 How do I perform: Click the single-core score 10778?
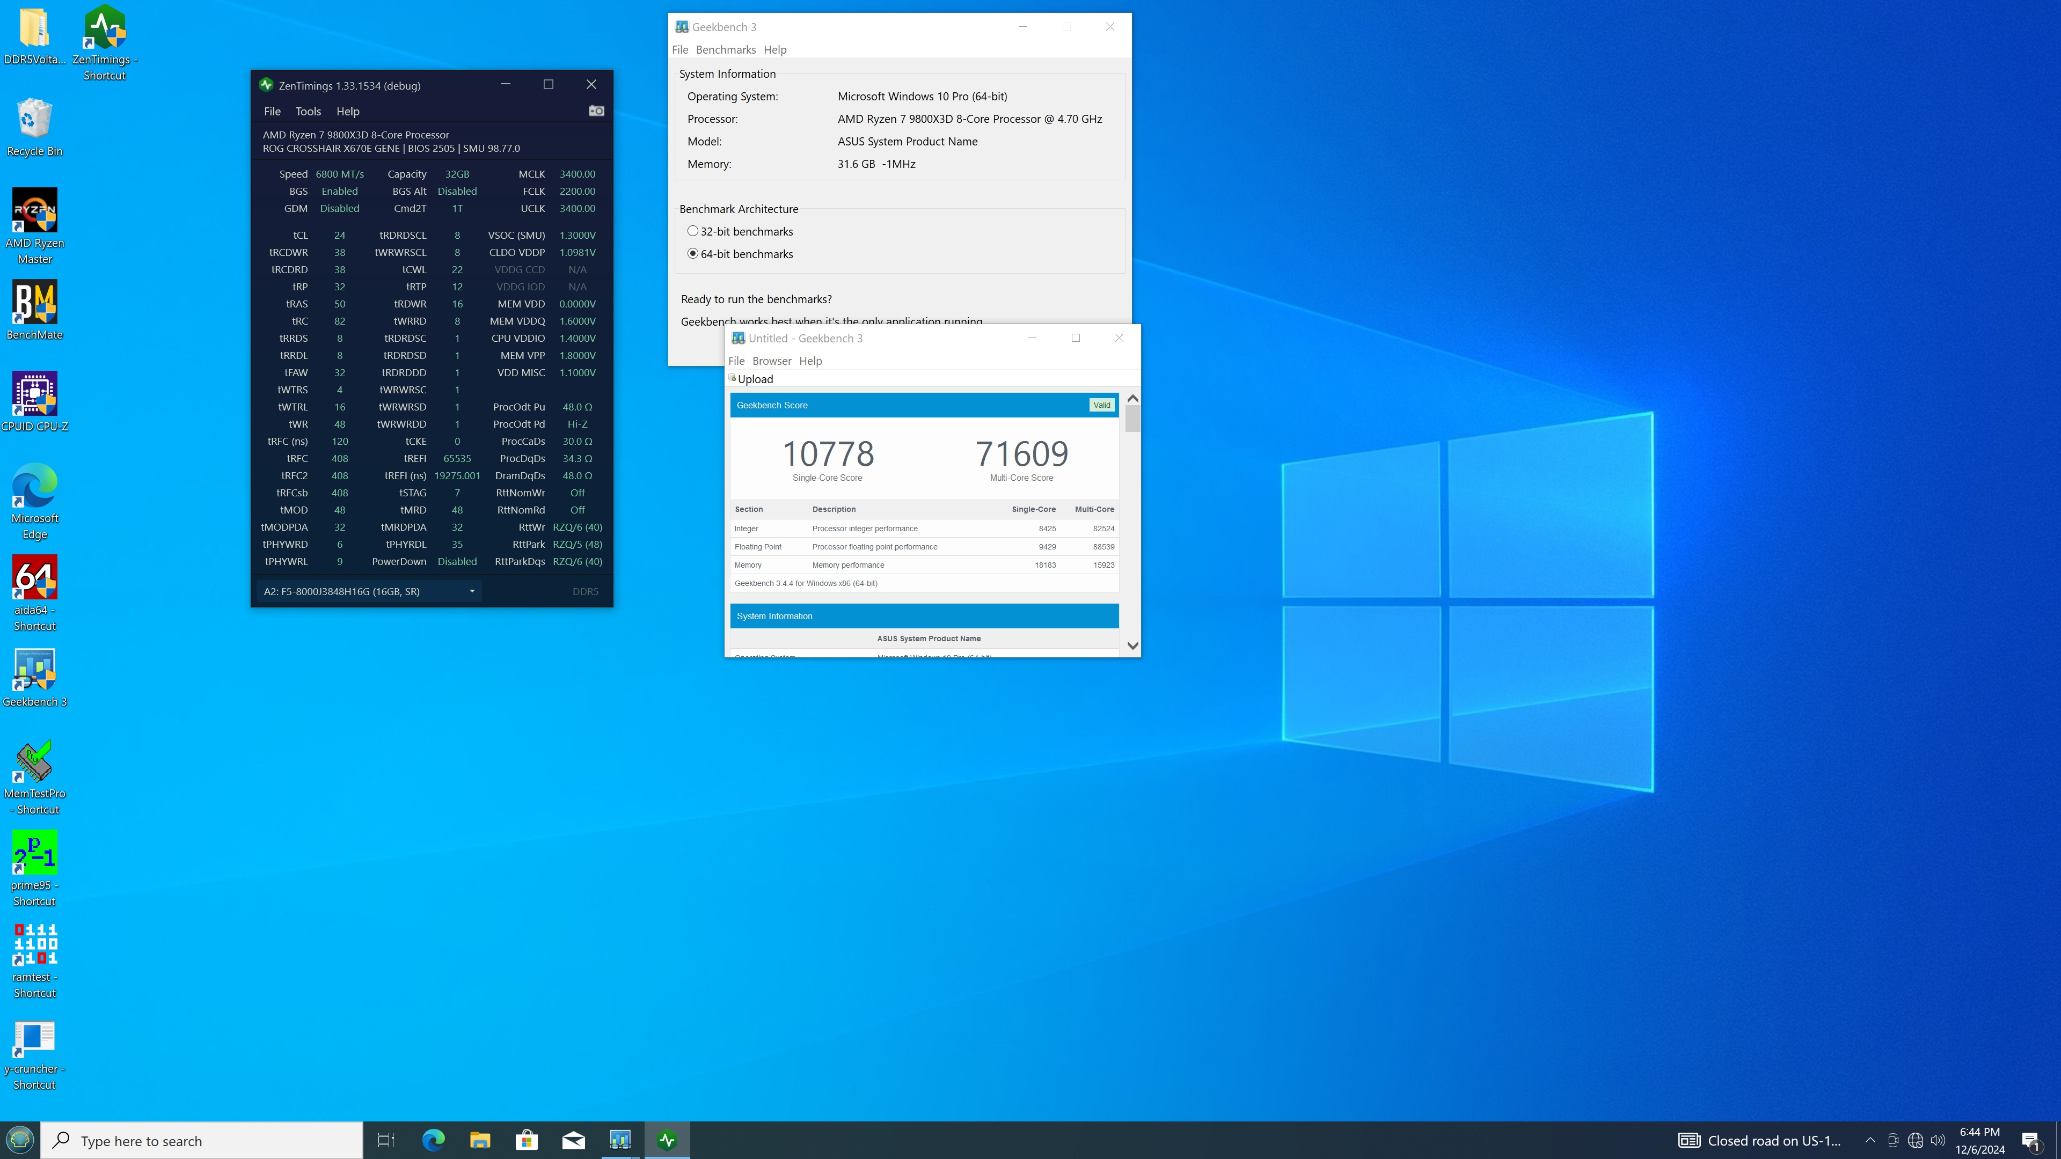827,453
